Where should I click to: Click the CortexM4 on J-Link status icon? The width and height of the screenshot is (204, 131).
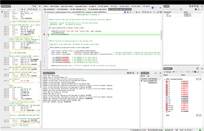131,130
